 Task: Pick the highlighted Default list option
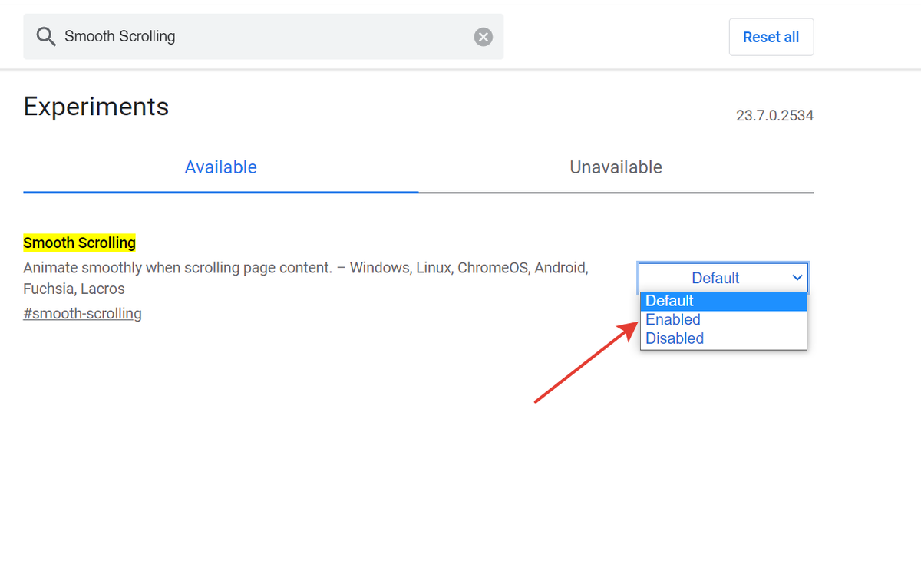pyautogui.click(x=724, y=301)
